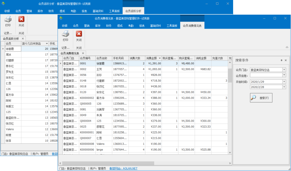Maximize the front 会员消费情况表 window
This screenshot has width=291, height=171.
tap(275, 18)
